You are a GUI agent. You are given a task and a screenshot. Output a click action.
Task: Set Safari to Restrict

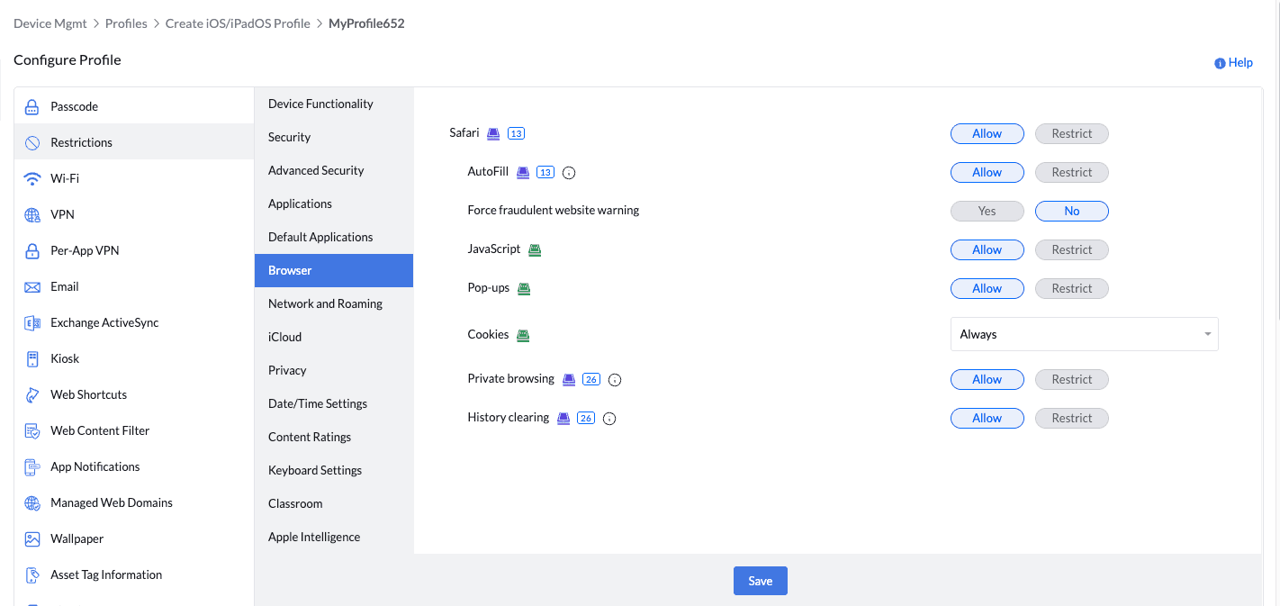[1072, 133]
